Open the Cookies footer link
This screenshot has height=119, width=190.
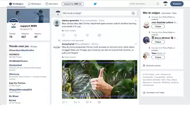[170, 77]
